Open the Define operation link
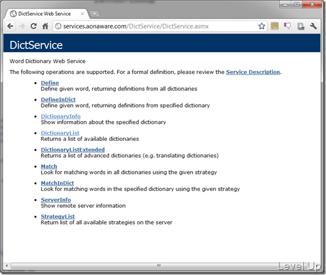This screenshot has width=326, height=275. 49,83
